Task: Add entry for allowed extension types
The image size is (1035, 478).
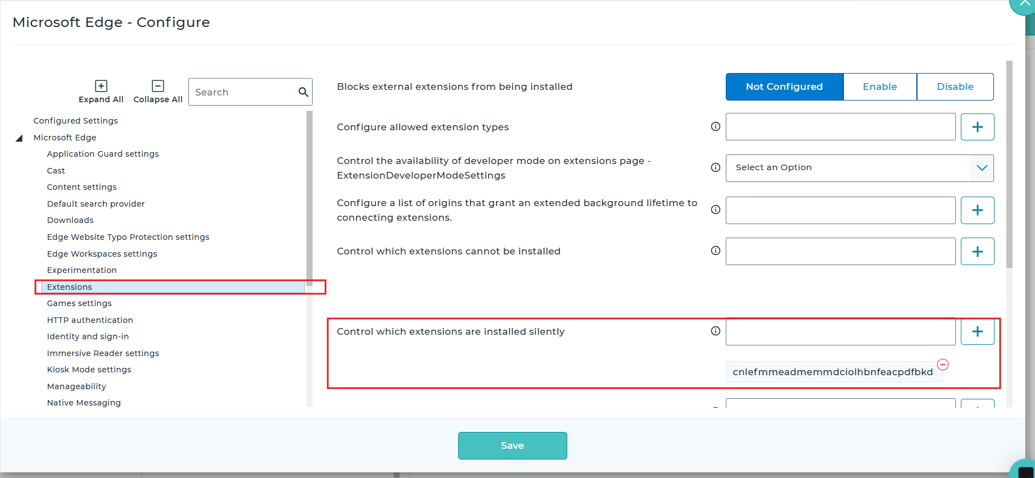Action: 977,127
